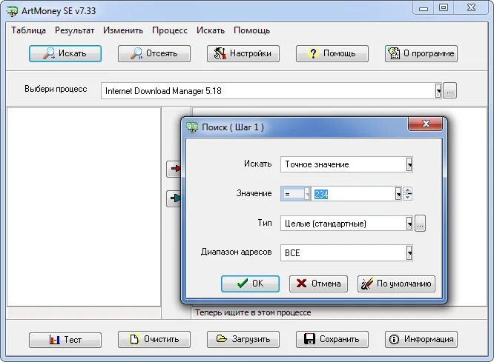This screenshot has width=494, height=362.
Task: Click the Очистить clear button
Action: click(x=154, y=339)
